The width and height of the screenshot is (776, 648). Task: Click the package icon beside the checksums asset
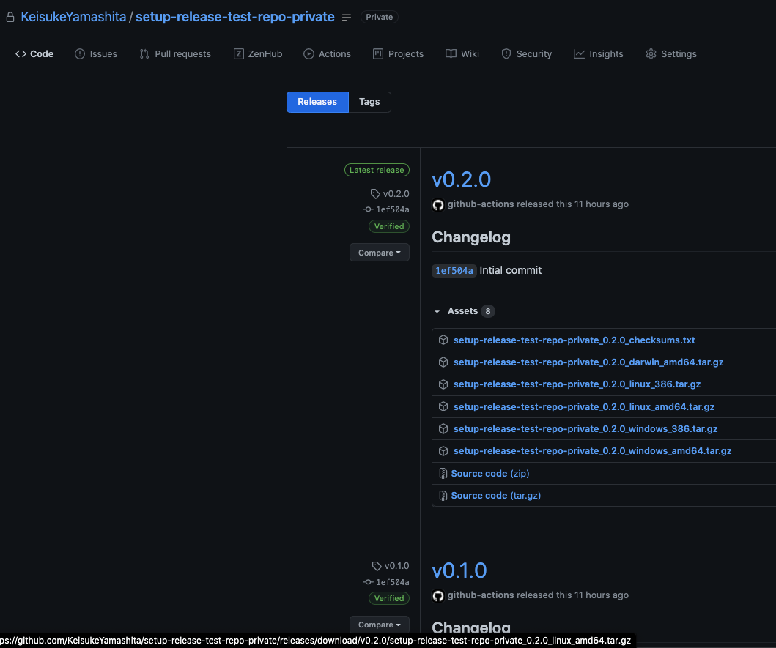point(443,340)
